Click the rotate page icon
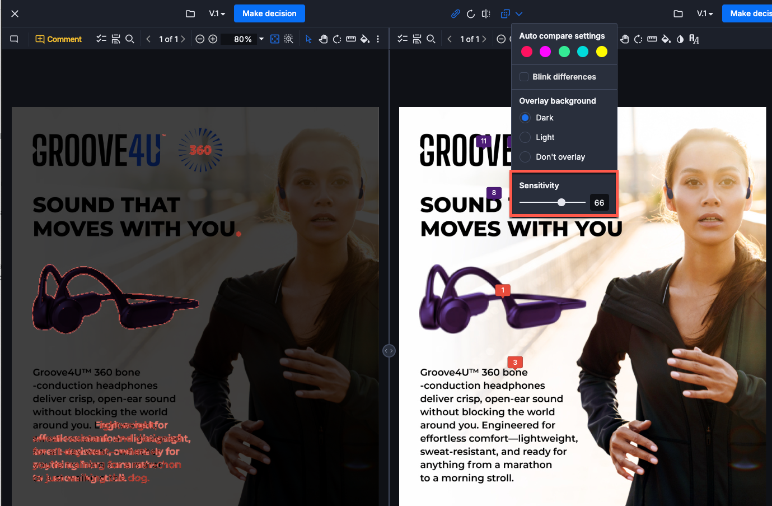The image size is (772, 506). click(336, 39)
